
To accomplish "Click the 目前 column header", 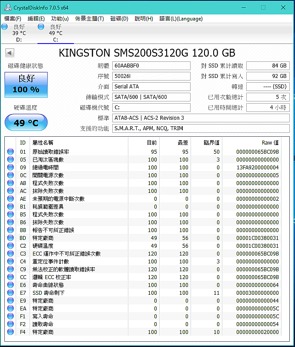I will pyautogui.click(x=144, y=143).
